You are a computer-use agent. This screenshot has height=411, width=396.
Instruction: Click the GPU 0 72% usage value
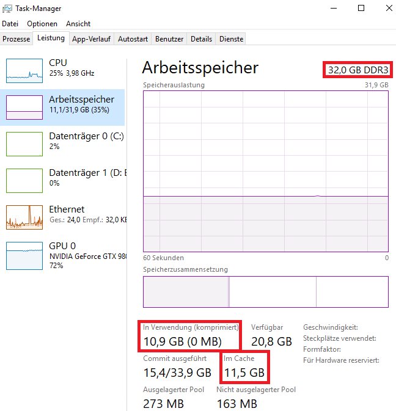(x=56, y=266)
